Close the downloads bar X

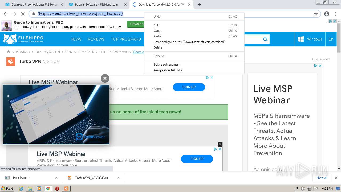point(336,178)
